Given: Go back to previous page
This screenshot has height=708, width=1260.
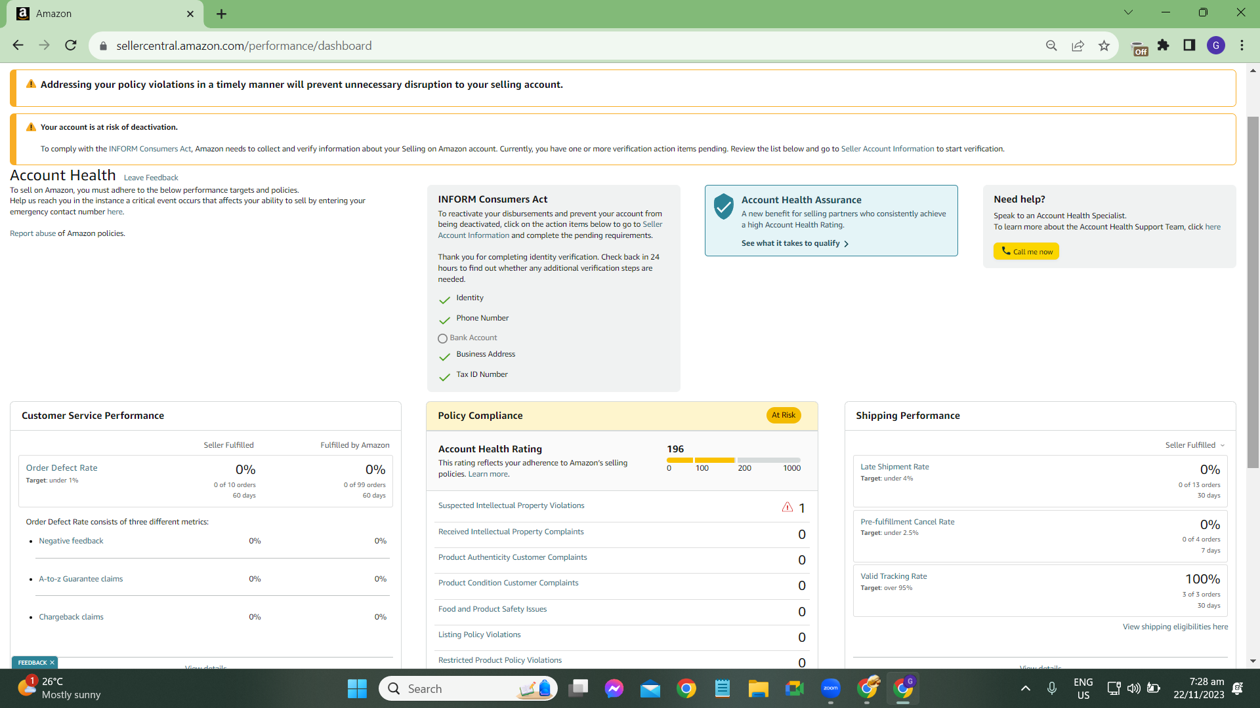Looking at the screenshot, I should (18, 45).
